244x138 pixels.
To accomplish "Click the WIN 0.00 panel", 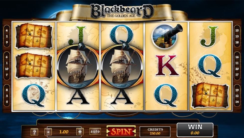I will pyautogui.click(x=195, y=130).
